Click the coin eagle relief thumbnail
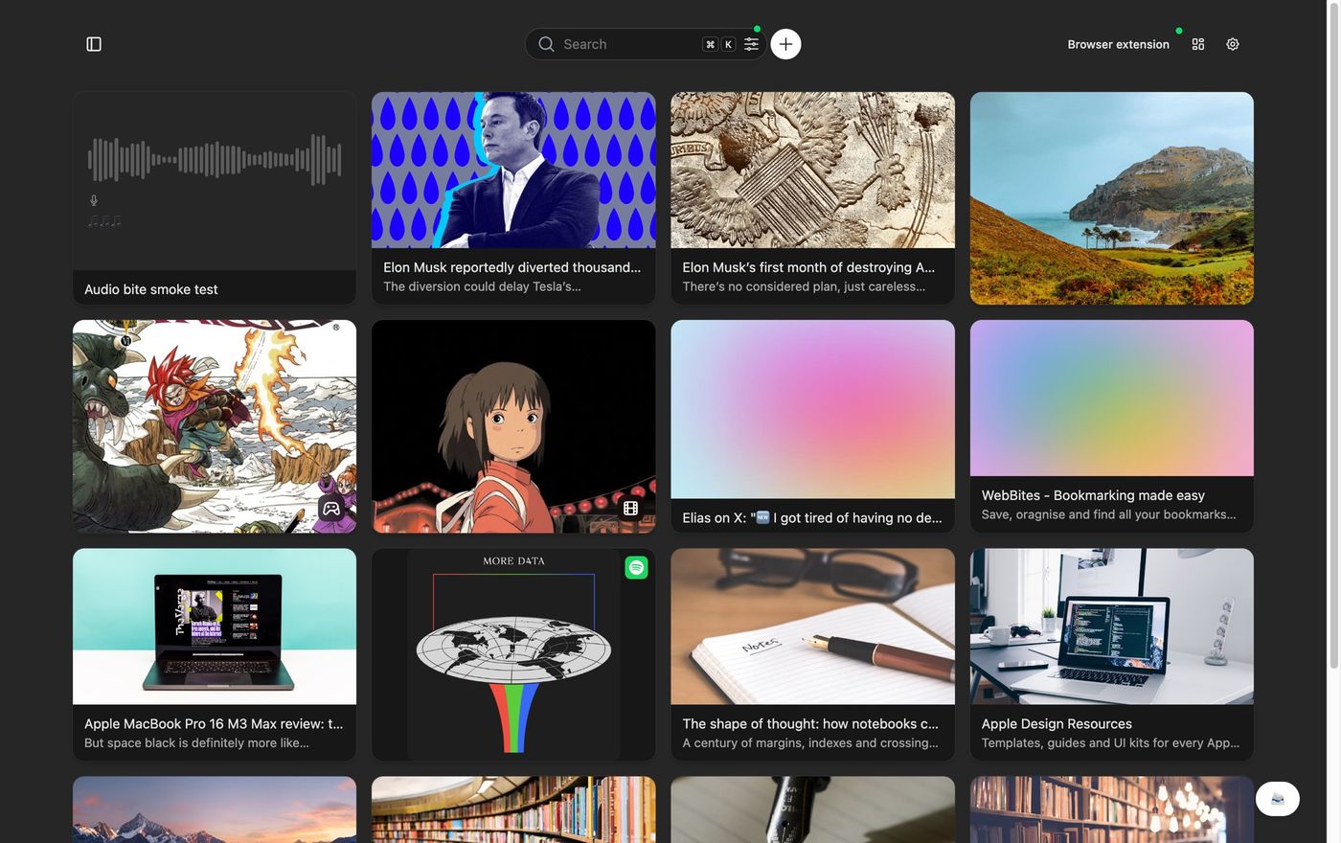The width and height of the screenshot is (1341, 843). click(812, 170)
